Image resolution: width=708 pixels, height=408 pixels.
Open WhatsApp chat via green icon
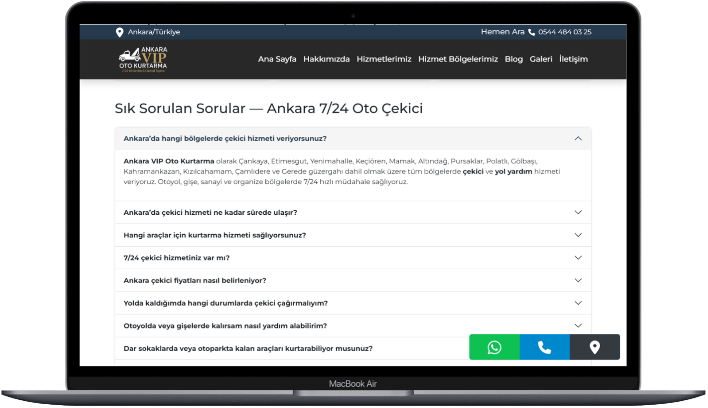pos(494,347)
